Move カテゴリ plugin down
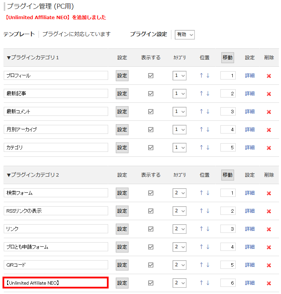This screenshot has width=281, height=294. (x=208, y=148)
